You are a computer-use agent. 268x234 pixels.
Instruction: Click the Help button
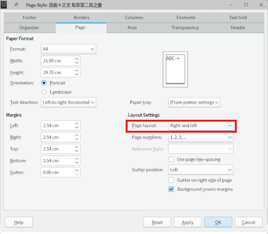coord(19,222)
